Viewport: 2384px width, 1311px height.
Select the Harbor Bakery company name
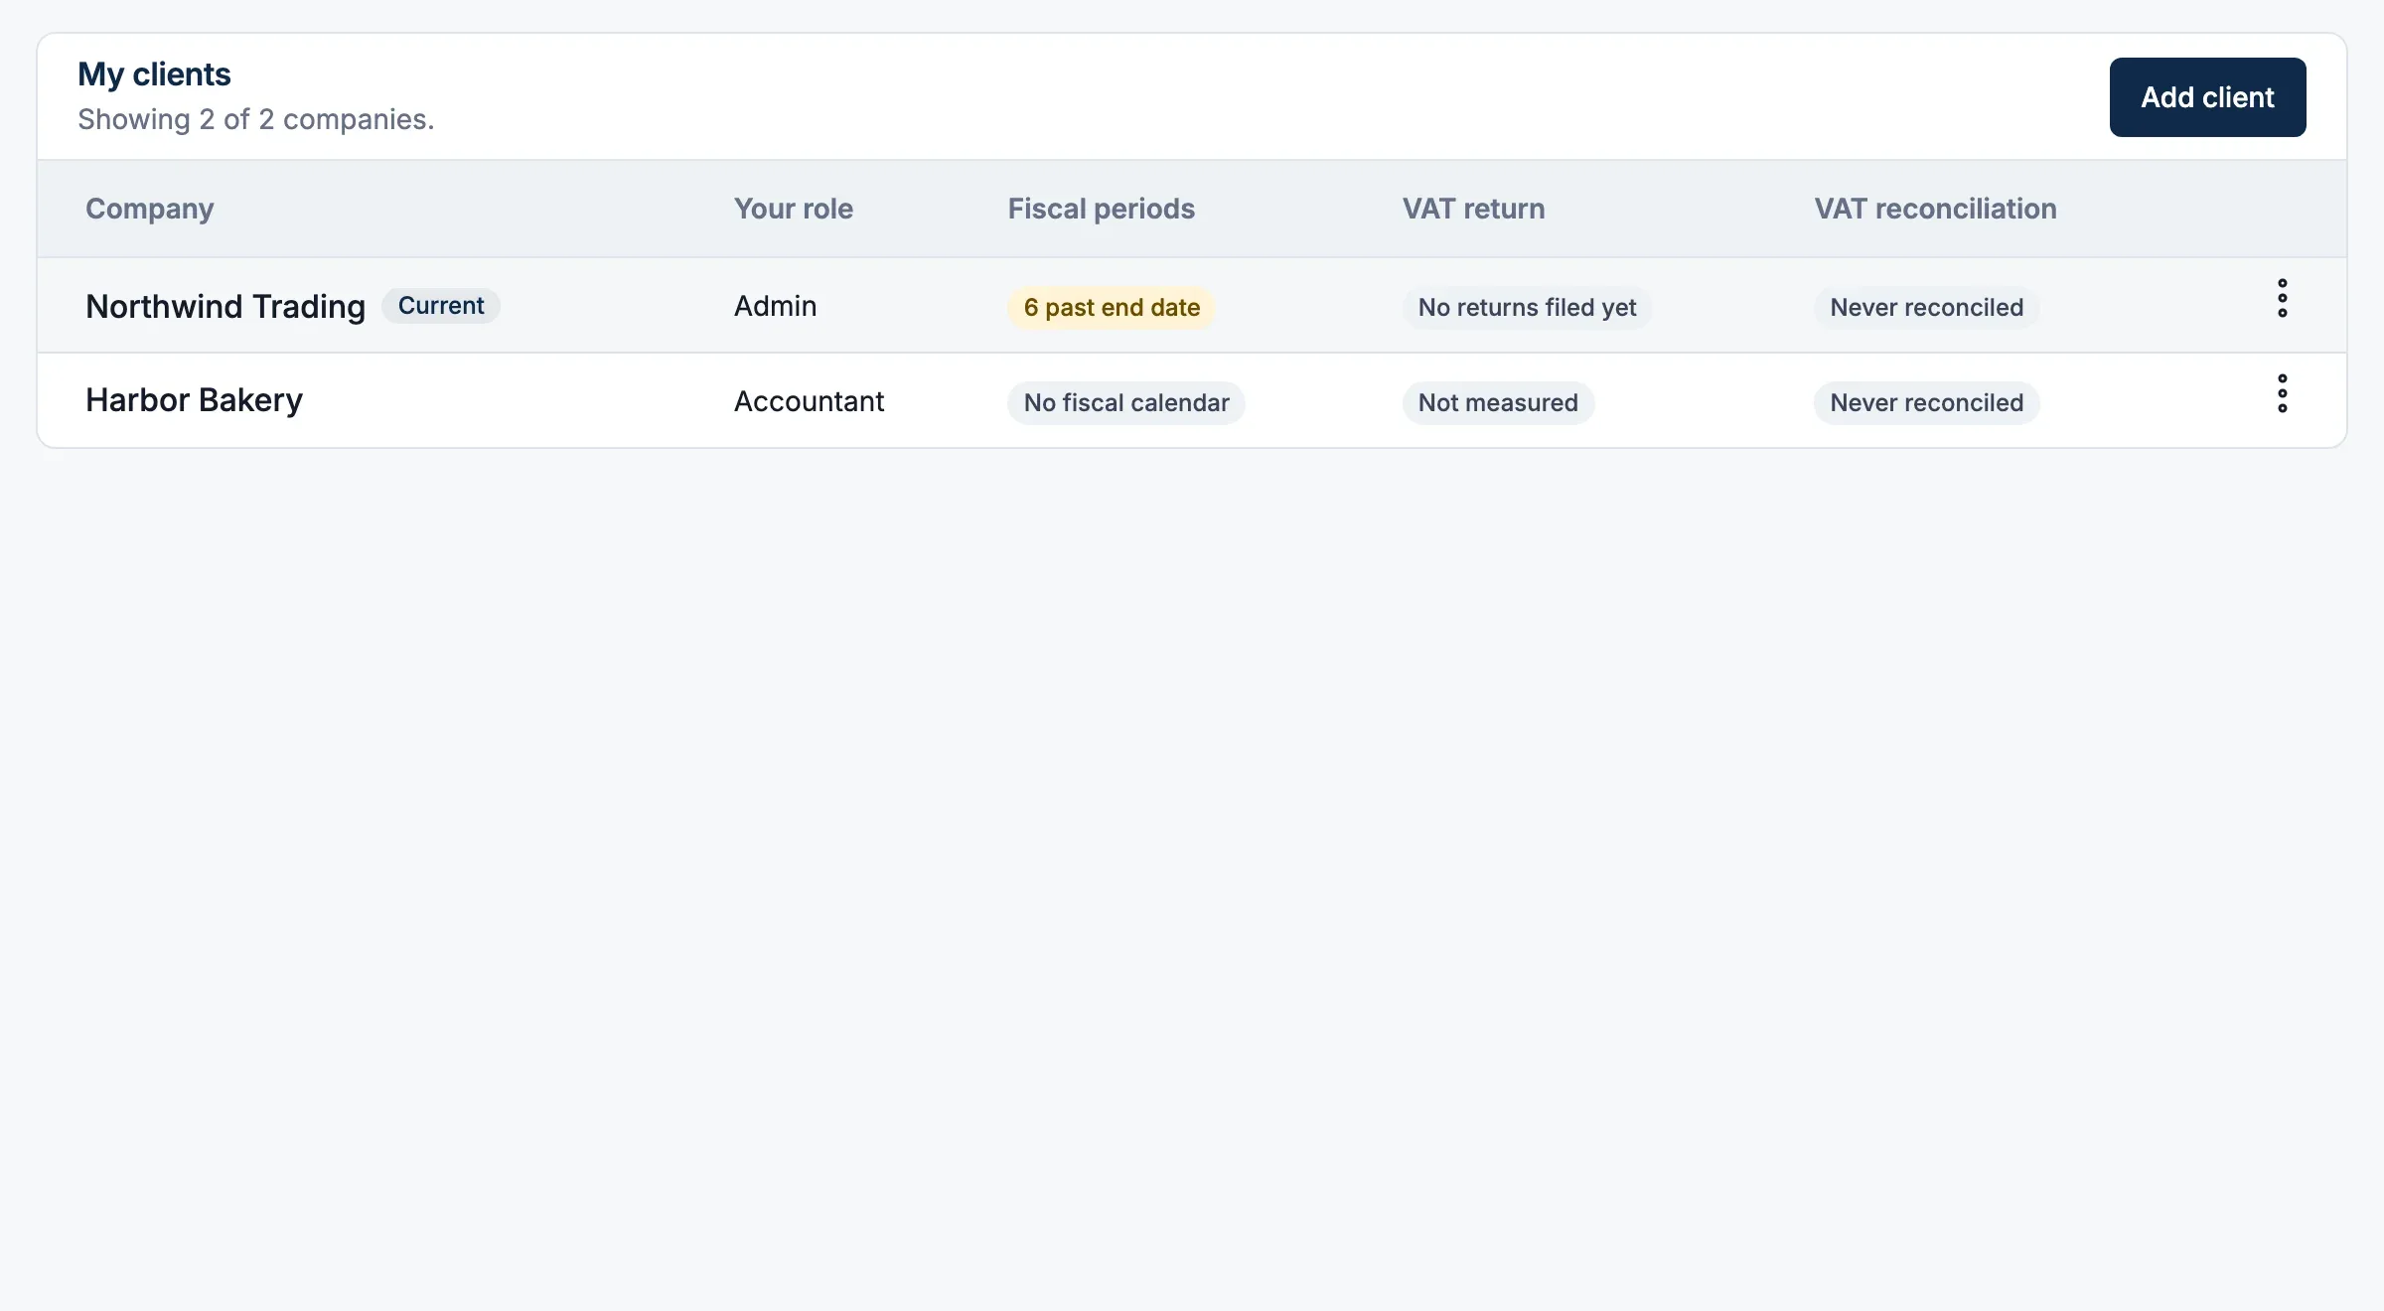pos(194,400)
